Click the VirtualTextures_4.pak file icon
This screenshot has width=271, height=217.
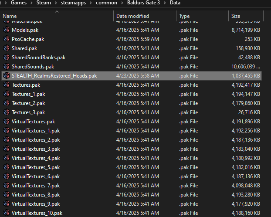click(x=7, y=158)
